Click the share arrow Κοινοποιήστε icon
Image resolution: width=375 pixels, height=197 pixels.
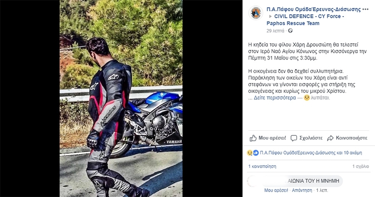(330, 138)
